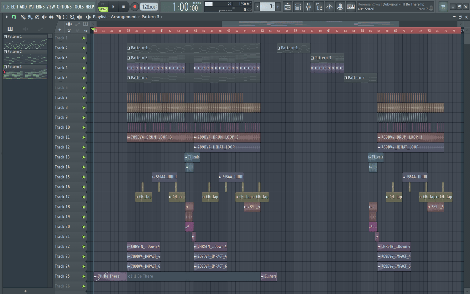Image resolution: width=470 pixels, height=294 pixels.
Task: Show automation clips in picker panel
Action: coord(40,29)
